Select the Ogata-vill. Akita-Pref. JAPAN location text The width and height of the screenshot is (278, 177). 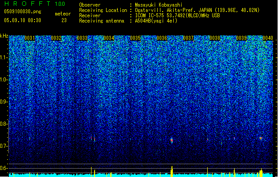[197, 10]
